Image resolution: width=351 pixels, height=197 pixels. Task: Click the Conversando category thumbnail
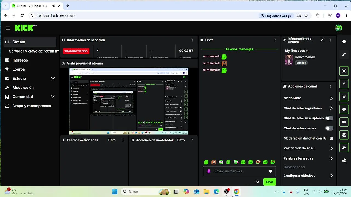click(x=289, y=60)
